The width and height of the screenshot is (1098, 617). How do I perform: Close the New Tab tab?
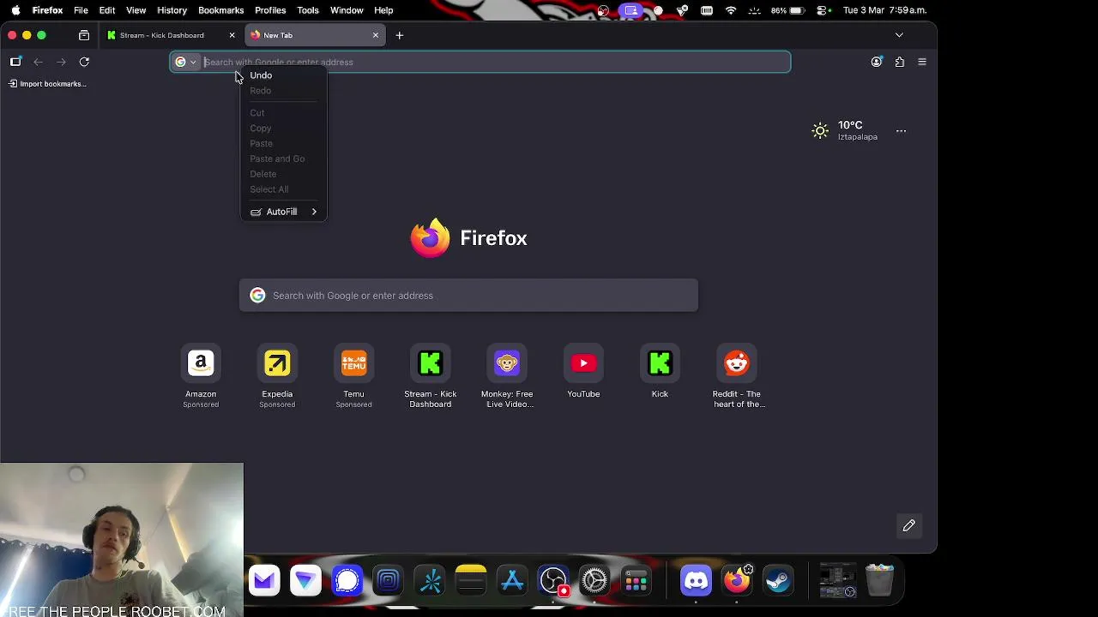click(375, 35)
